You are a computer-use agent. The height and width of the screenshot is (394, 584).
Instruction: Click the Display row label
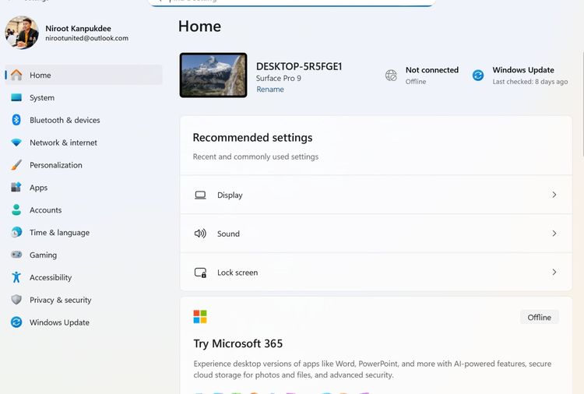pyautogui.click(x=230, y=195)
